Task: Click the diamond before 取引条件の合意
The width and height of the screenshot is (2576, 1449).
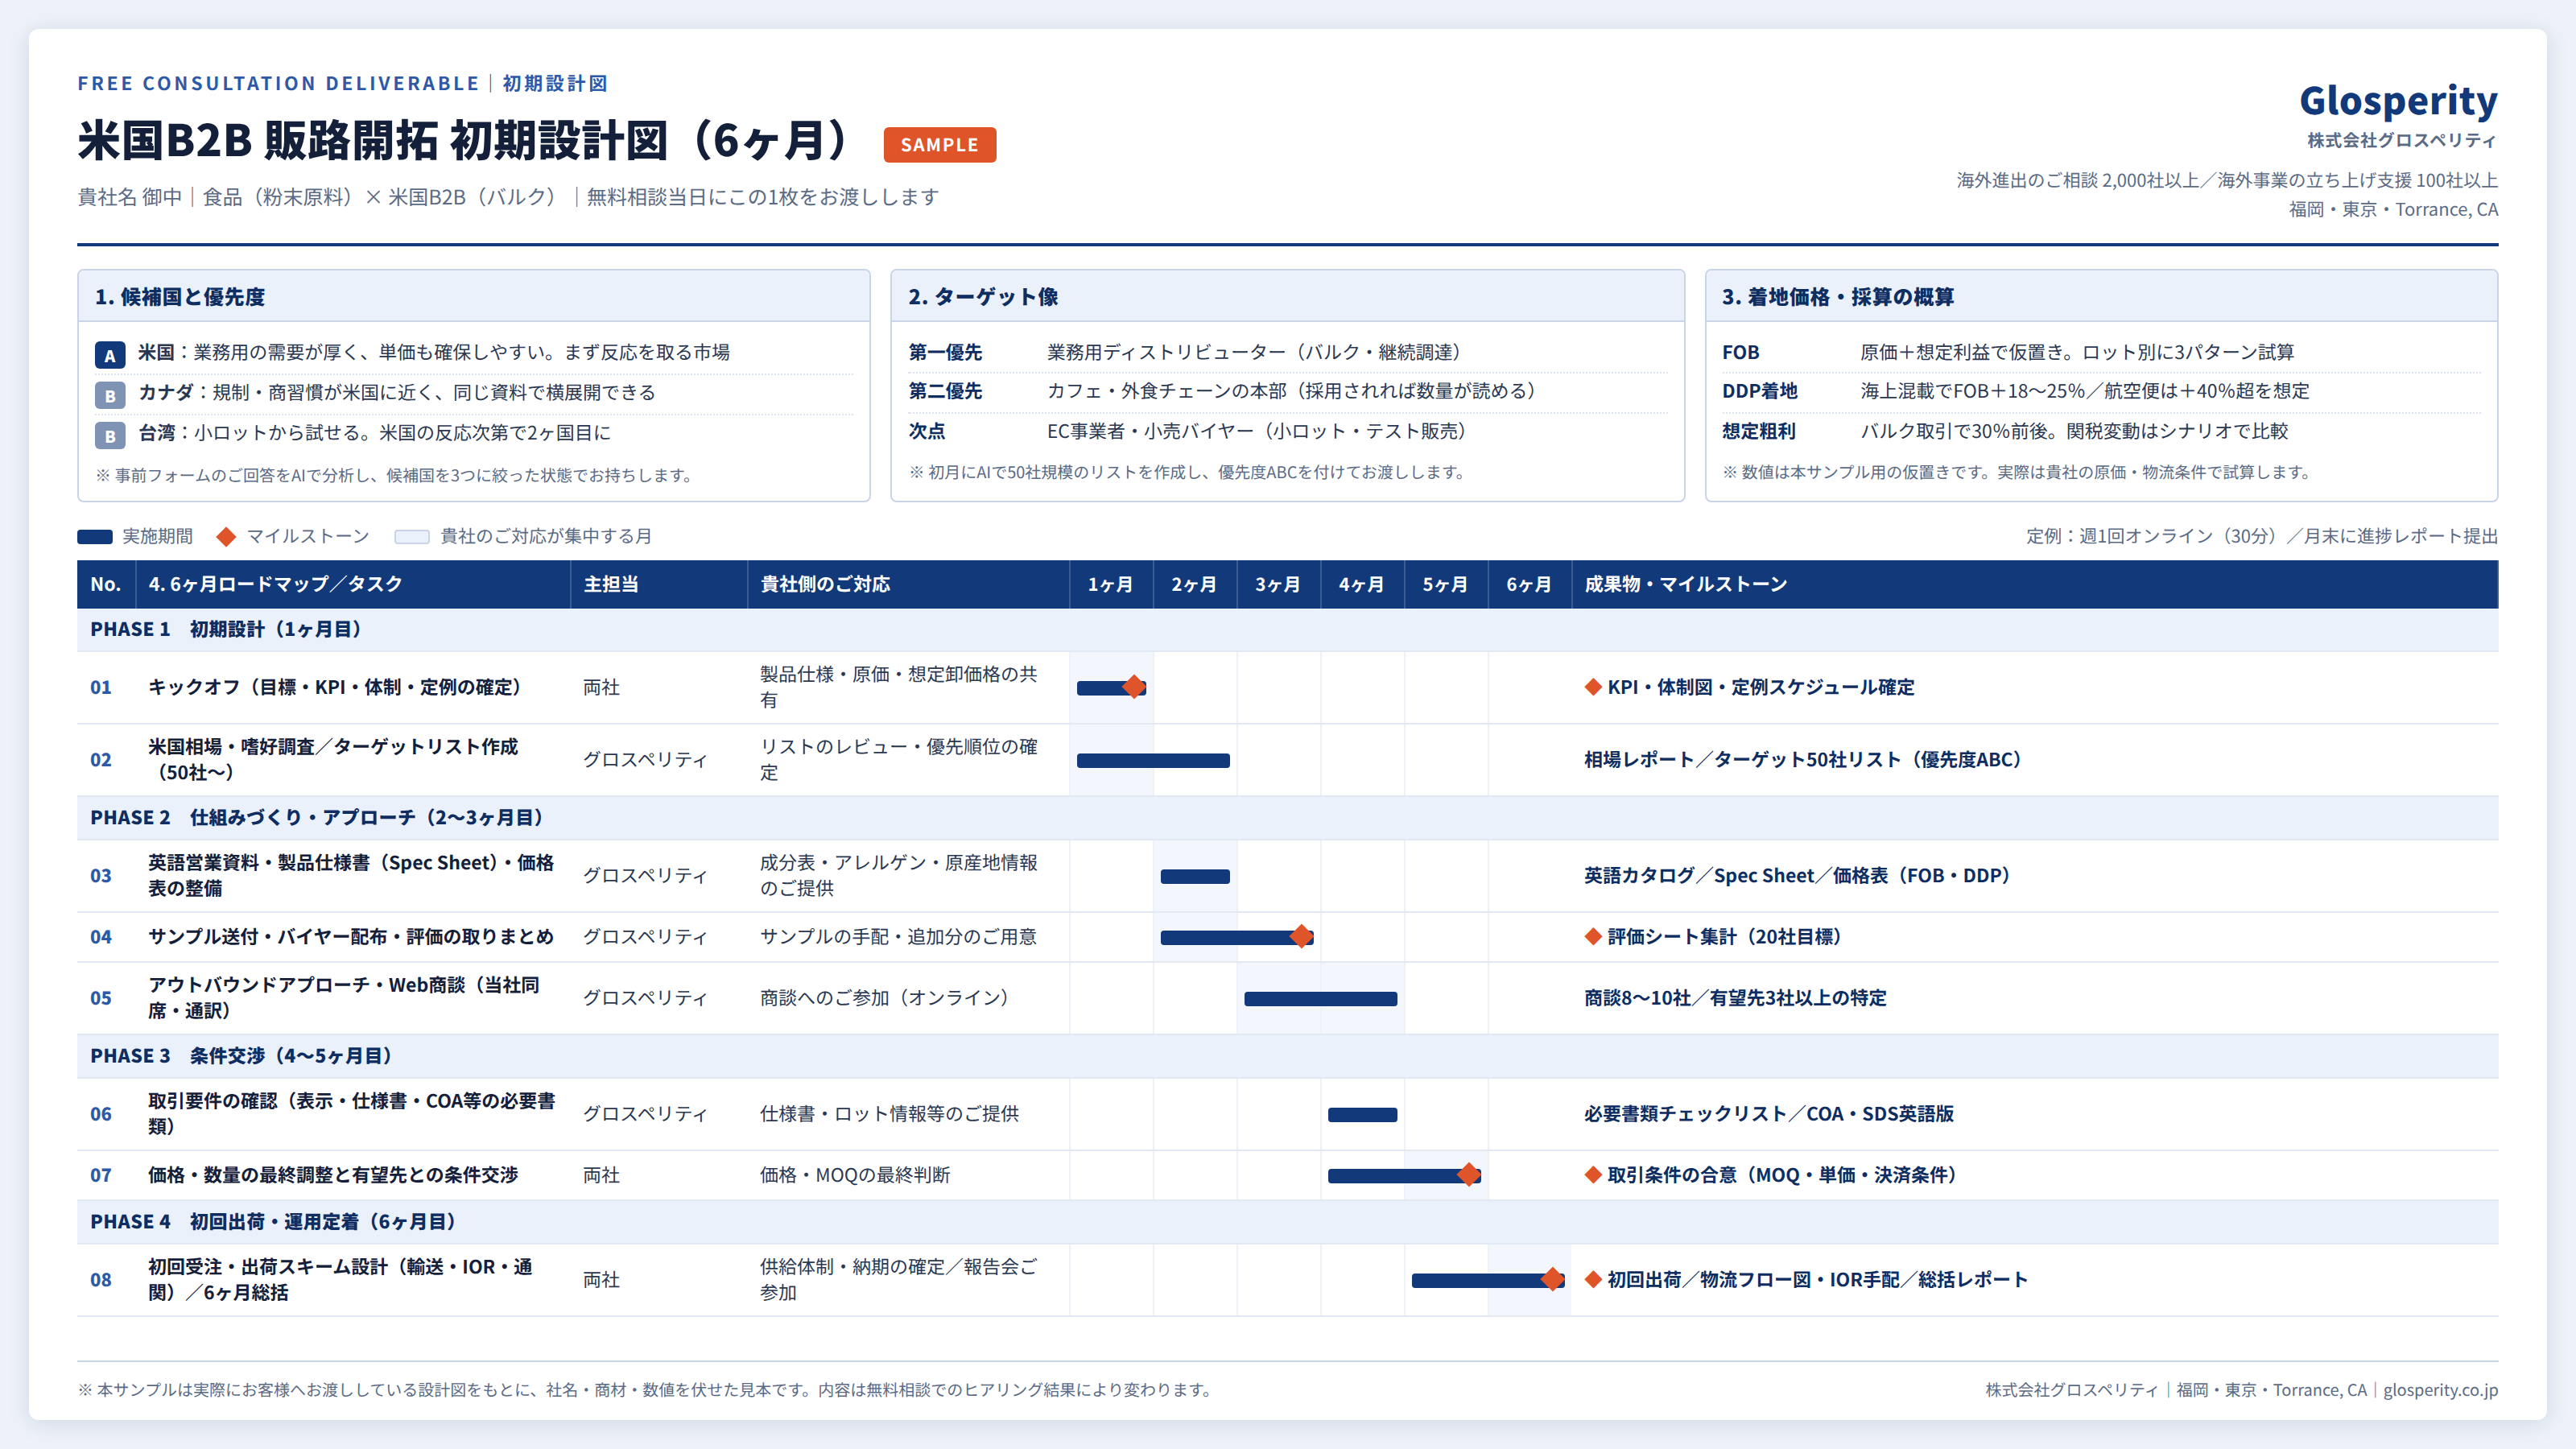Action: point(1593,1175)
